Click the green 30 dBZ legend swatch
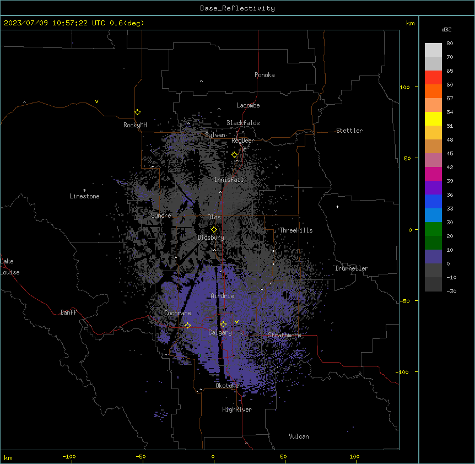The height and width of the screenshot is (464, 475). coord(433,229)
